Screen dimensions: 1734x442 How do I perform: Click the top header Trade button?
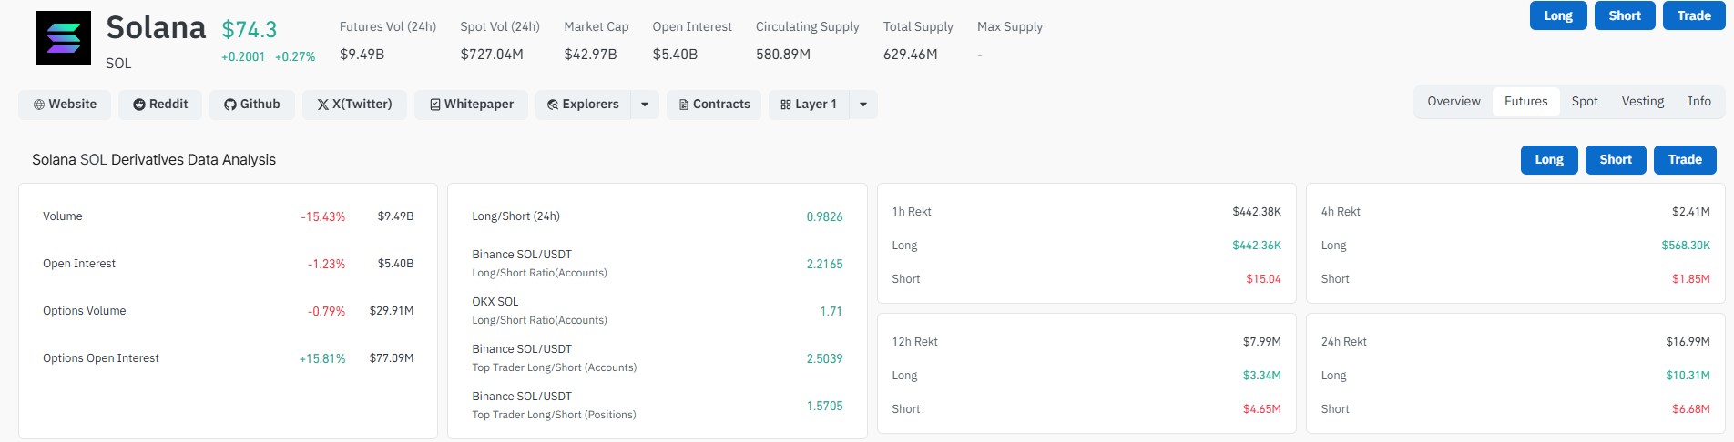pos(1694,15)
